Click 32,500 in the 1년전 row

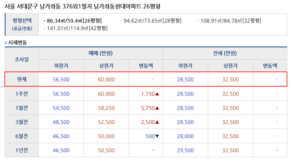230,150
